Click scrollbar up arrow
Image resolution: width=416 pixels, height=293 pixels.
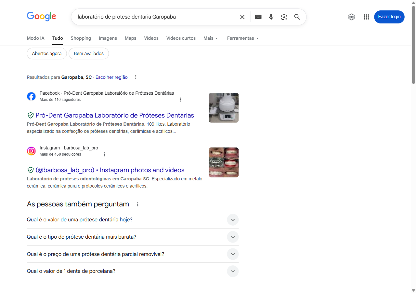(x=413, y=3)
